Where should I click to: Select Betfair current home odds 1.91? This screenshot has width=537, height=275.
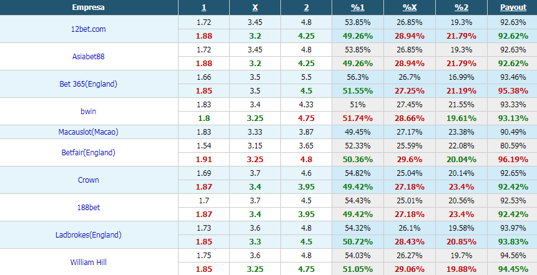204,160
